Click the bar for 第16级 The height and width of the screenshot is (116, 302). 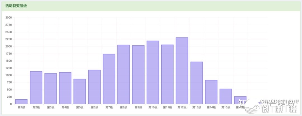(240, 100)
